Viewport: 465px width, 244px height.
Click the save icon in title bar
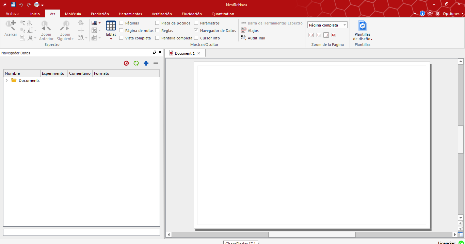pos(13,4)
